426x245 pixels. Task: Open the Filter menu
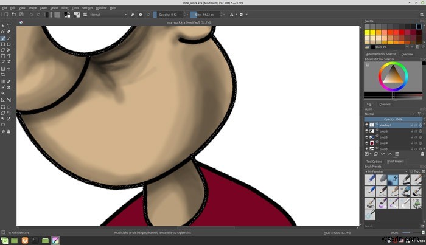click(65, 8)
